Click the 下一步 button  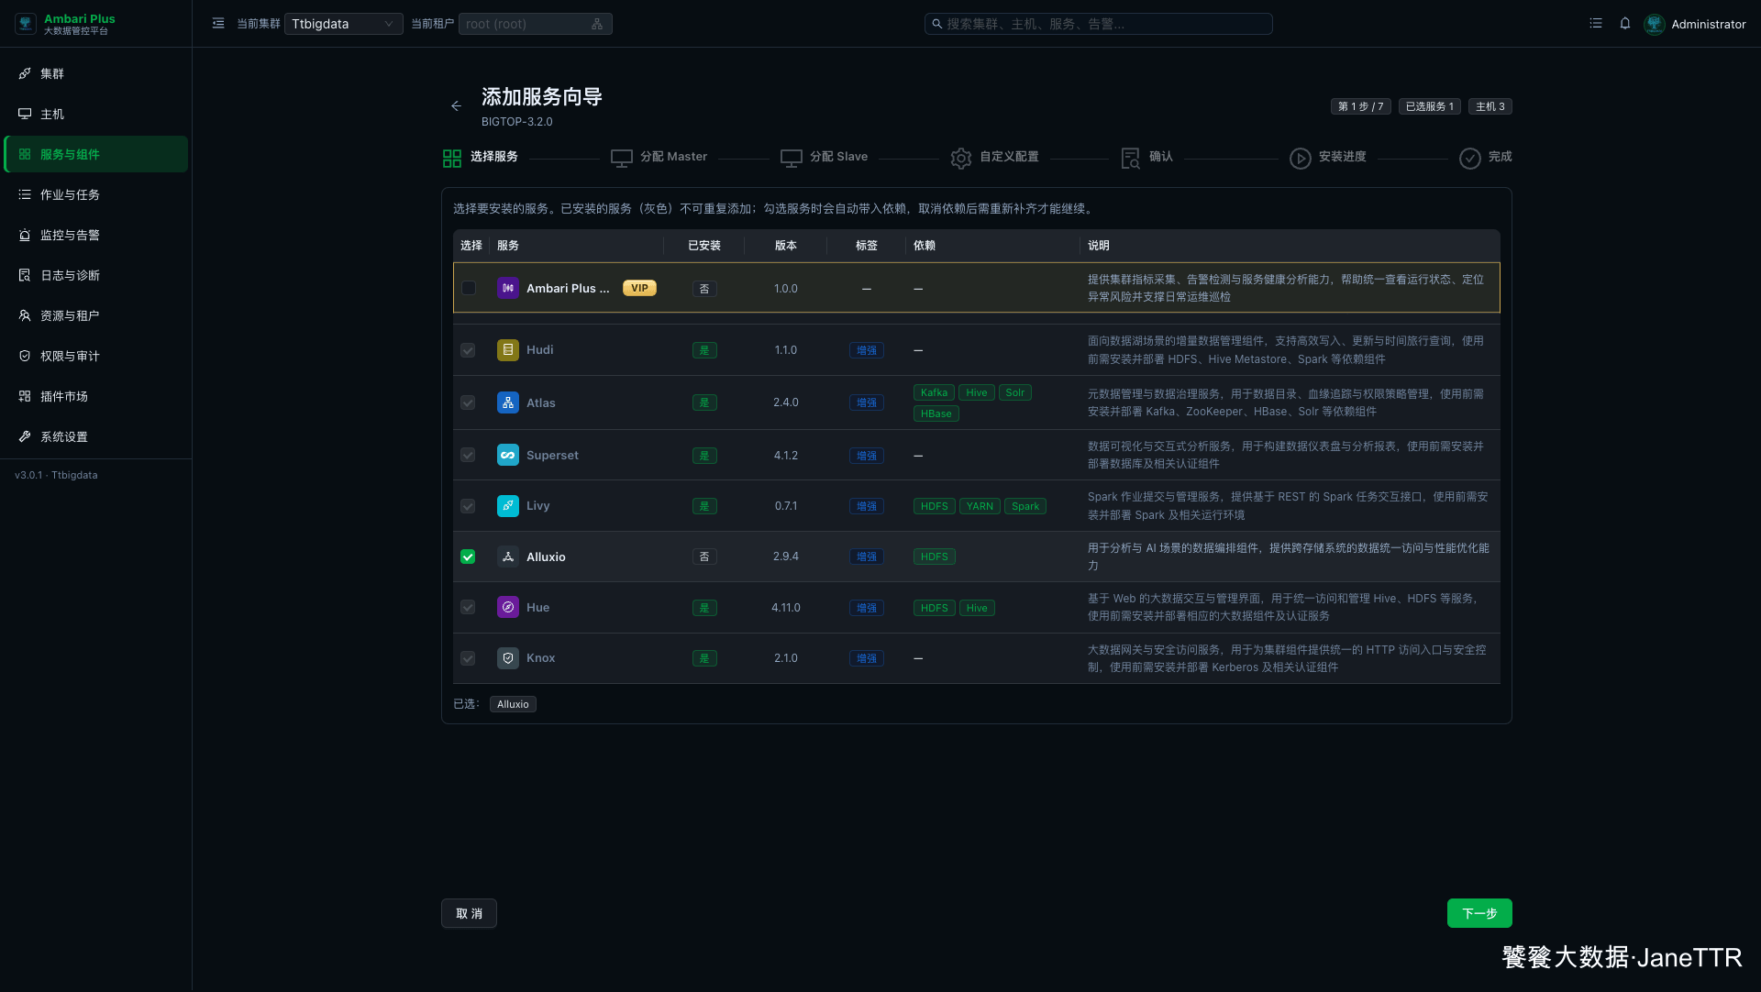(1479, 913)
